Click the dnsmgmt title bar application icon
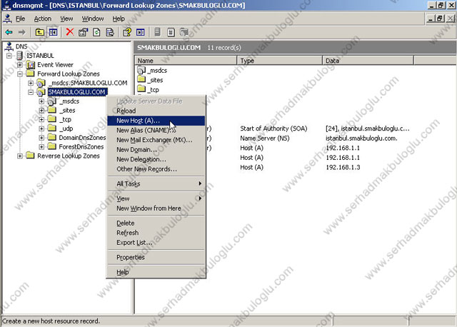The width and height of the screenshot is (457, 327). pos(6,5)
